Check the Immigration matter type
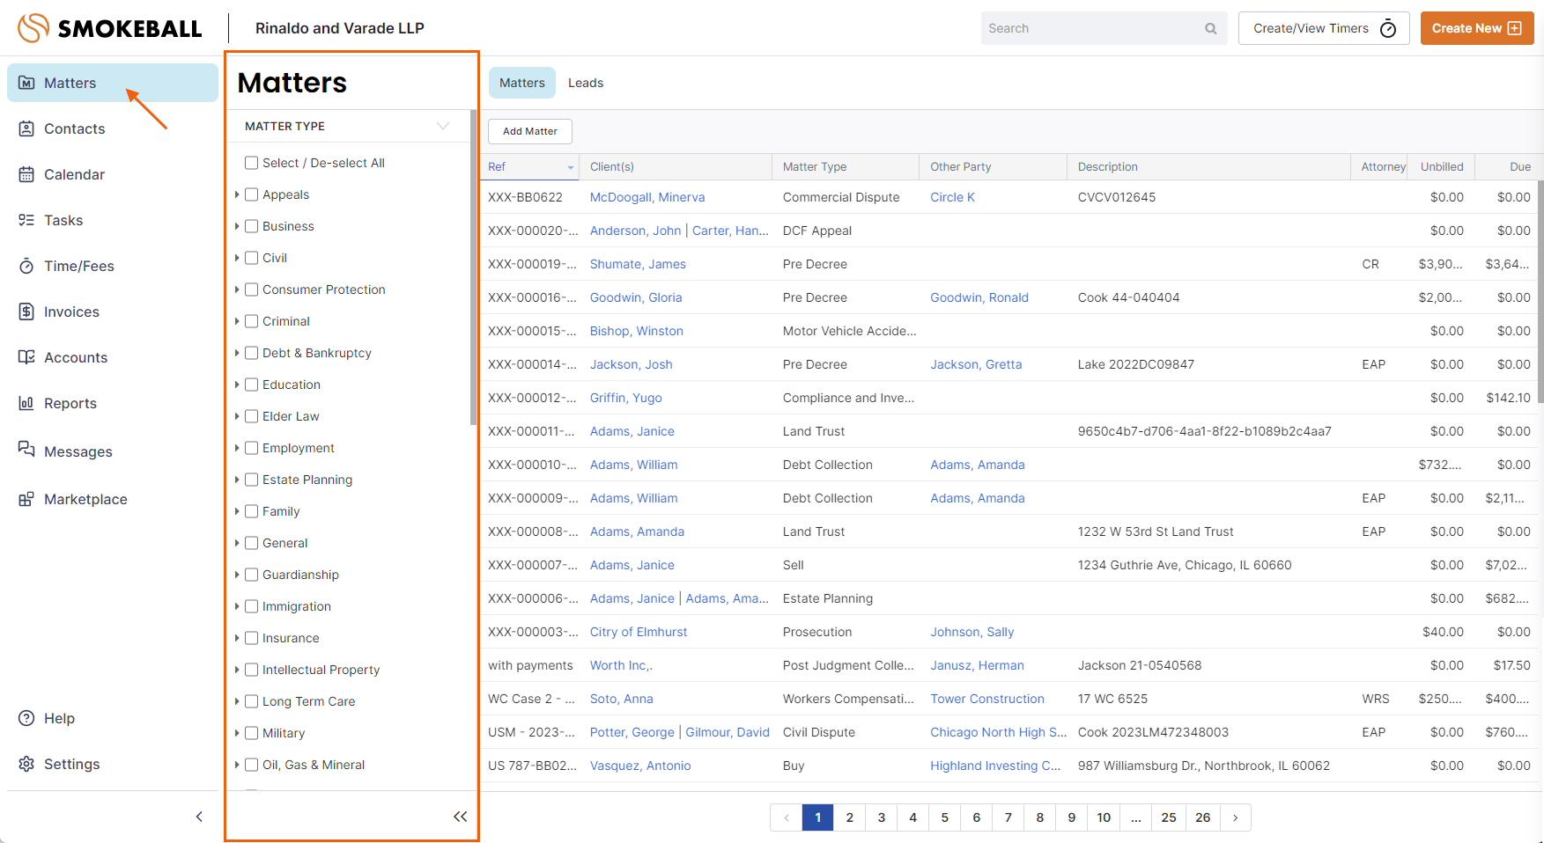Image resolution: width=1544 pixels, height=843 pixels. [x=252, y=606]
